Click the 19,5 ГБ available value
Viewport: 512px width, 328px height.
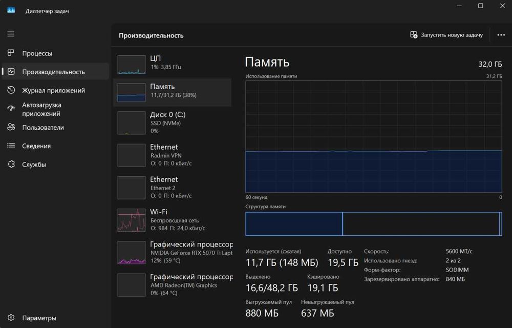tap(343, 262)
